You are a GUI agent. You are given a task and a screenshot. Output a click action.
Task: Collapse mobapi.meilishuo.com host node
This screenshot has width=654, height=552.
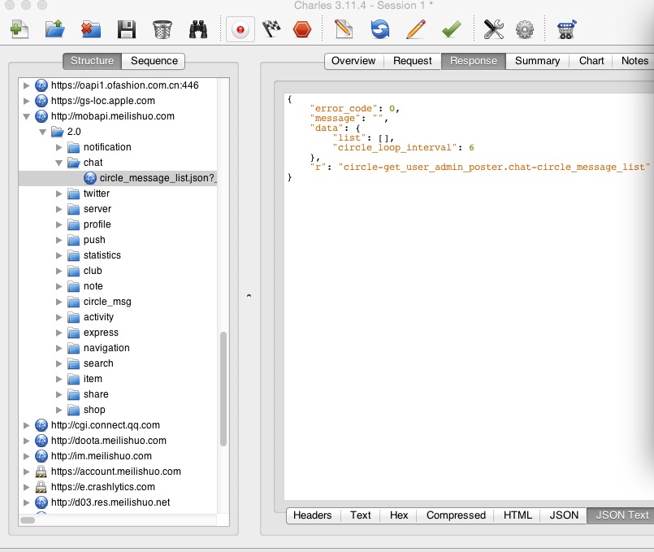click(26, 116)
